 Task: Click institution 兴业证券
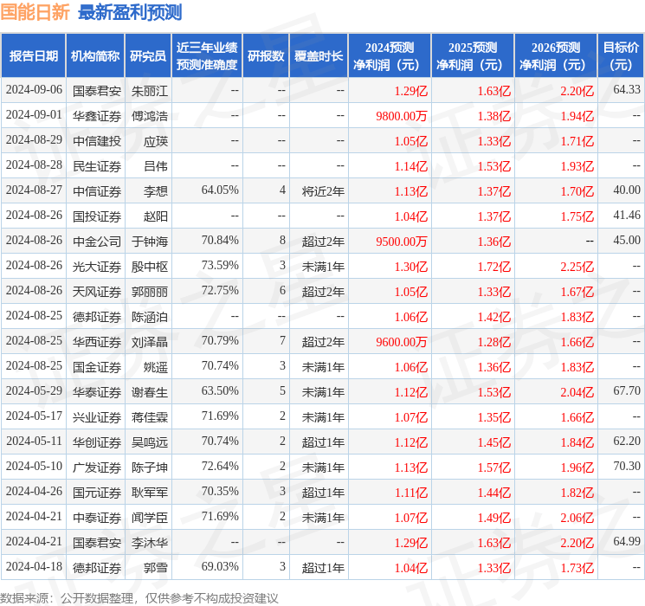[x=97, y=417]
